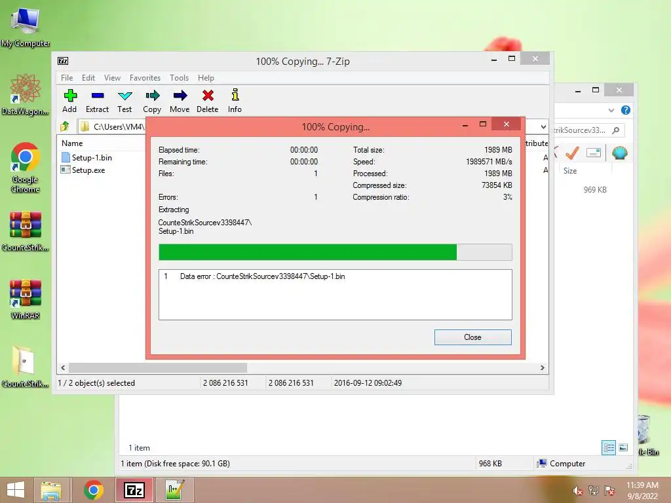Image resolution: width=671 pixels, height=503 pixels.
Task: Click the Windows Start button
Action: click(x=16, y=490)
